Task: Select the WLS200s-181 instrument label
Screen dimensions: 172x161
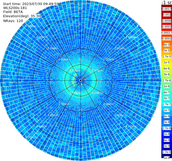Action: pos(15,8)
